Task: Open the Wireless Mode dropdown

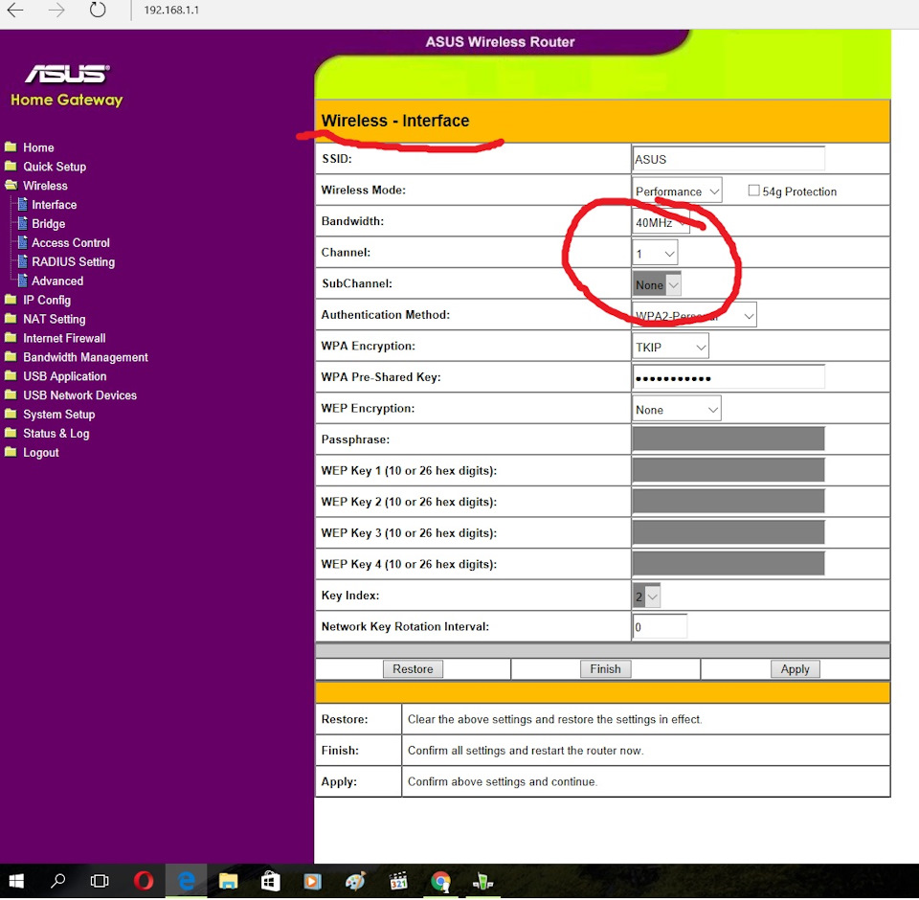Action: click(677, 191)
